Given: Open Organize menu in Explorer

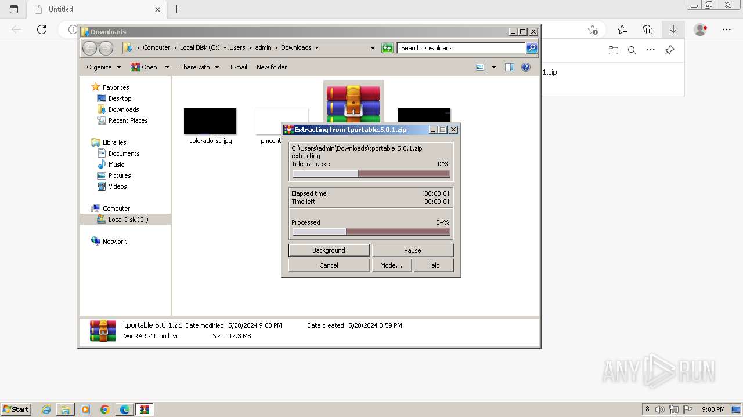Looking at the screenshot, I should 103,67.
